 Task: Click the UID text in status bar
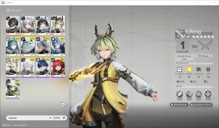20,125
